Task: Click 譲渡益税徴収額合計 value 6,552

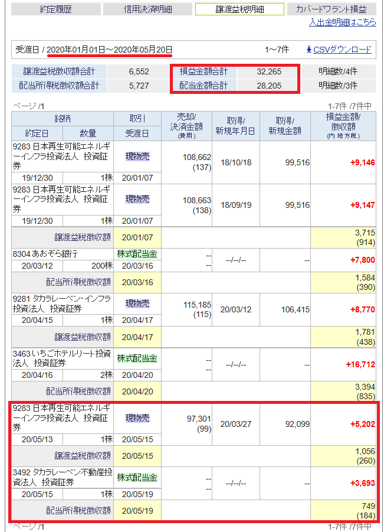Action: point(139,71)
